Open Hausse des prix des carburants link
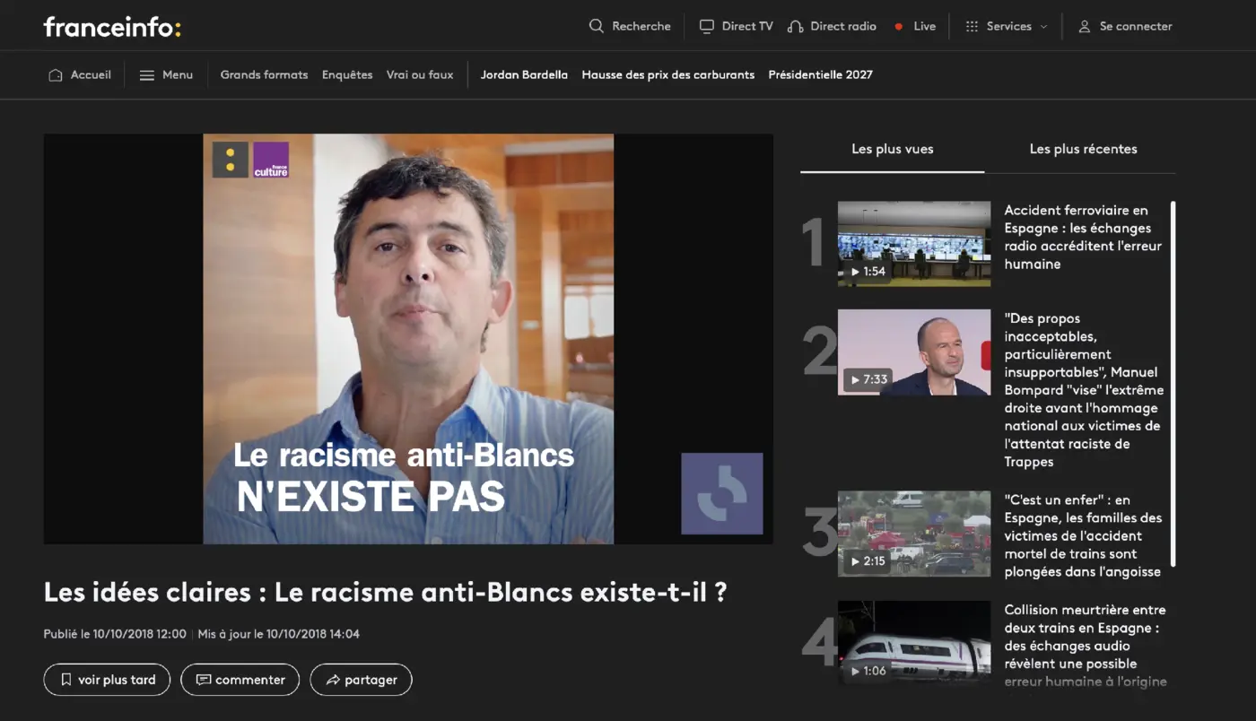 click(x=668, y=74)
